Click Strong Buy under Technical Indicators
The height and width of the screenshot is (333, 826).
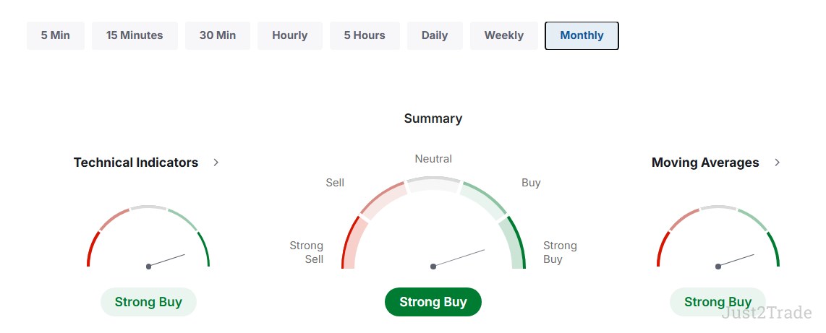click(x=148, y=302)
